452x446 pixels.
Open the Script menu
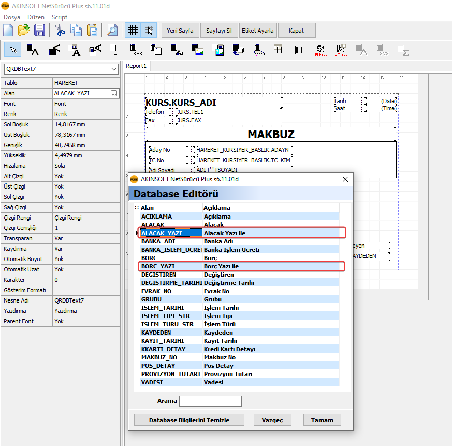click(x=60, y=17)
